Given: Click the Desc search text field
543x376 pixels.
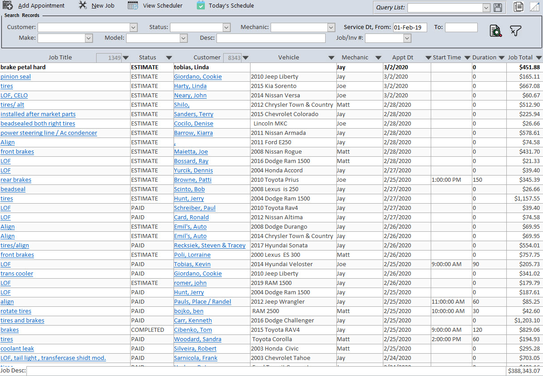Looking at the screenshot, I should (x=271, y=38).
